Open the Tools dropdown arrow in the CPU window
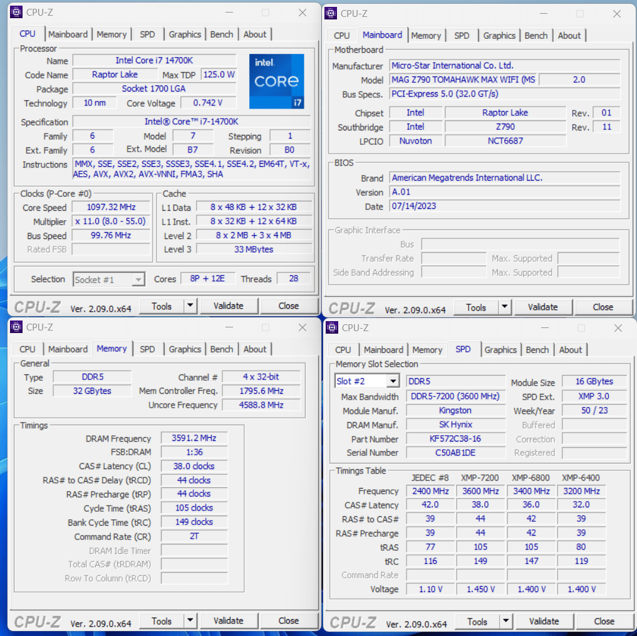The width and height of the screenshot is (637, 636). 190,306
